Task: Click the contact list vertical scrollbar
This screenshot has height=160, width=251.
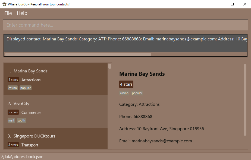Action: tap(110, 66)
